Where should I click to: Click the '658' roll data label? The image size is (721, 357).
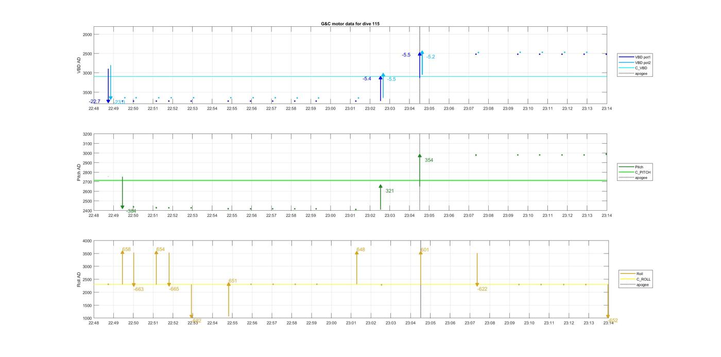tap(127, 249)
